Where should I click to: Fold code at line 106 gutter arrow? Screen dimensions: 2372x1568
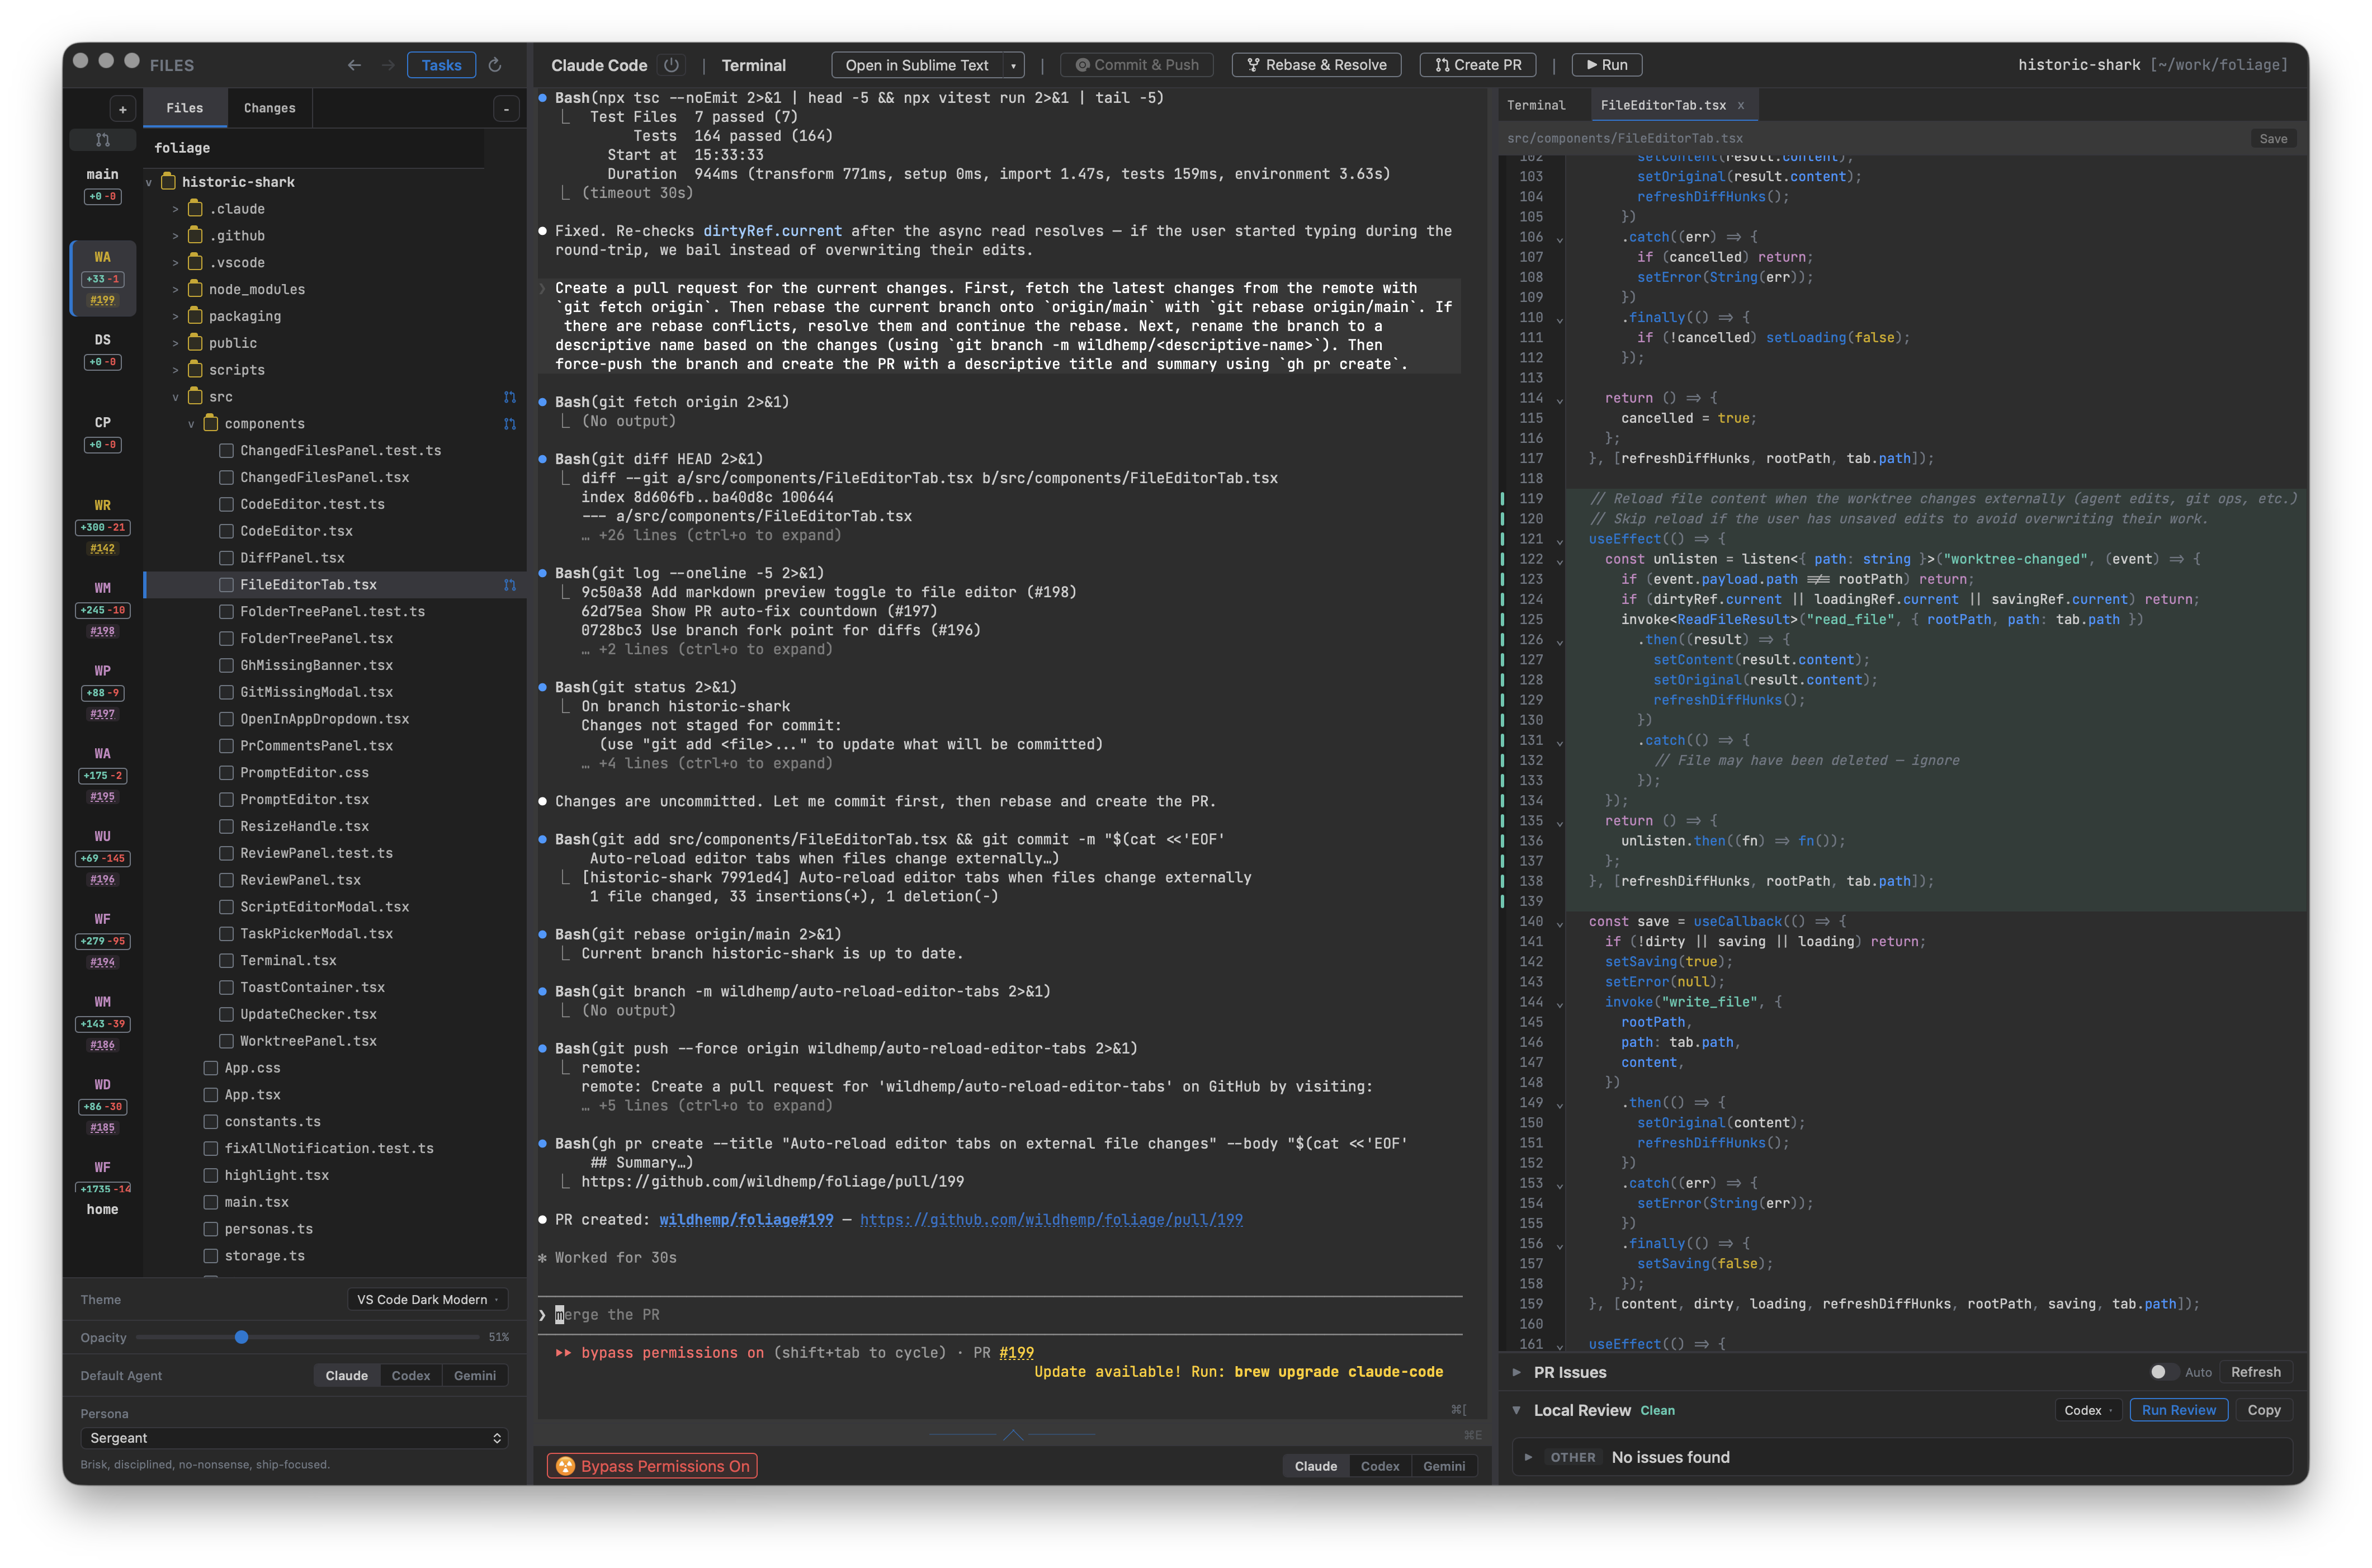(1559, 239)
